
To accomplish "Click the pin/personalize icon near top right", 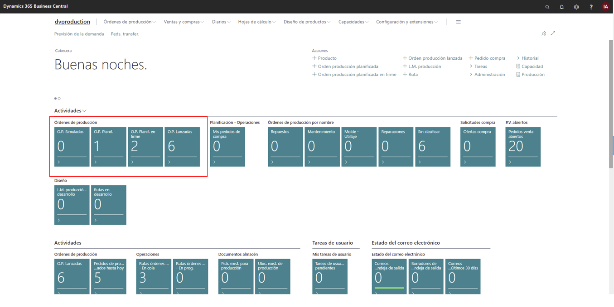I will [544, 33].
